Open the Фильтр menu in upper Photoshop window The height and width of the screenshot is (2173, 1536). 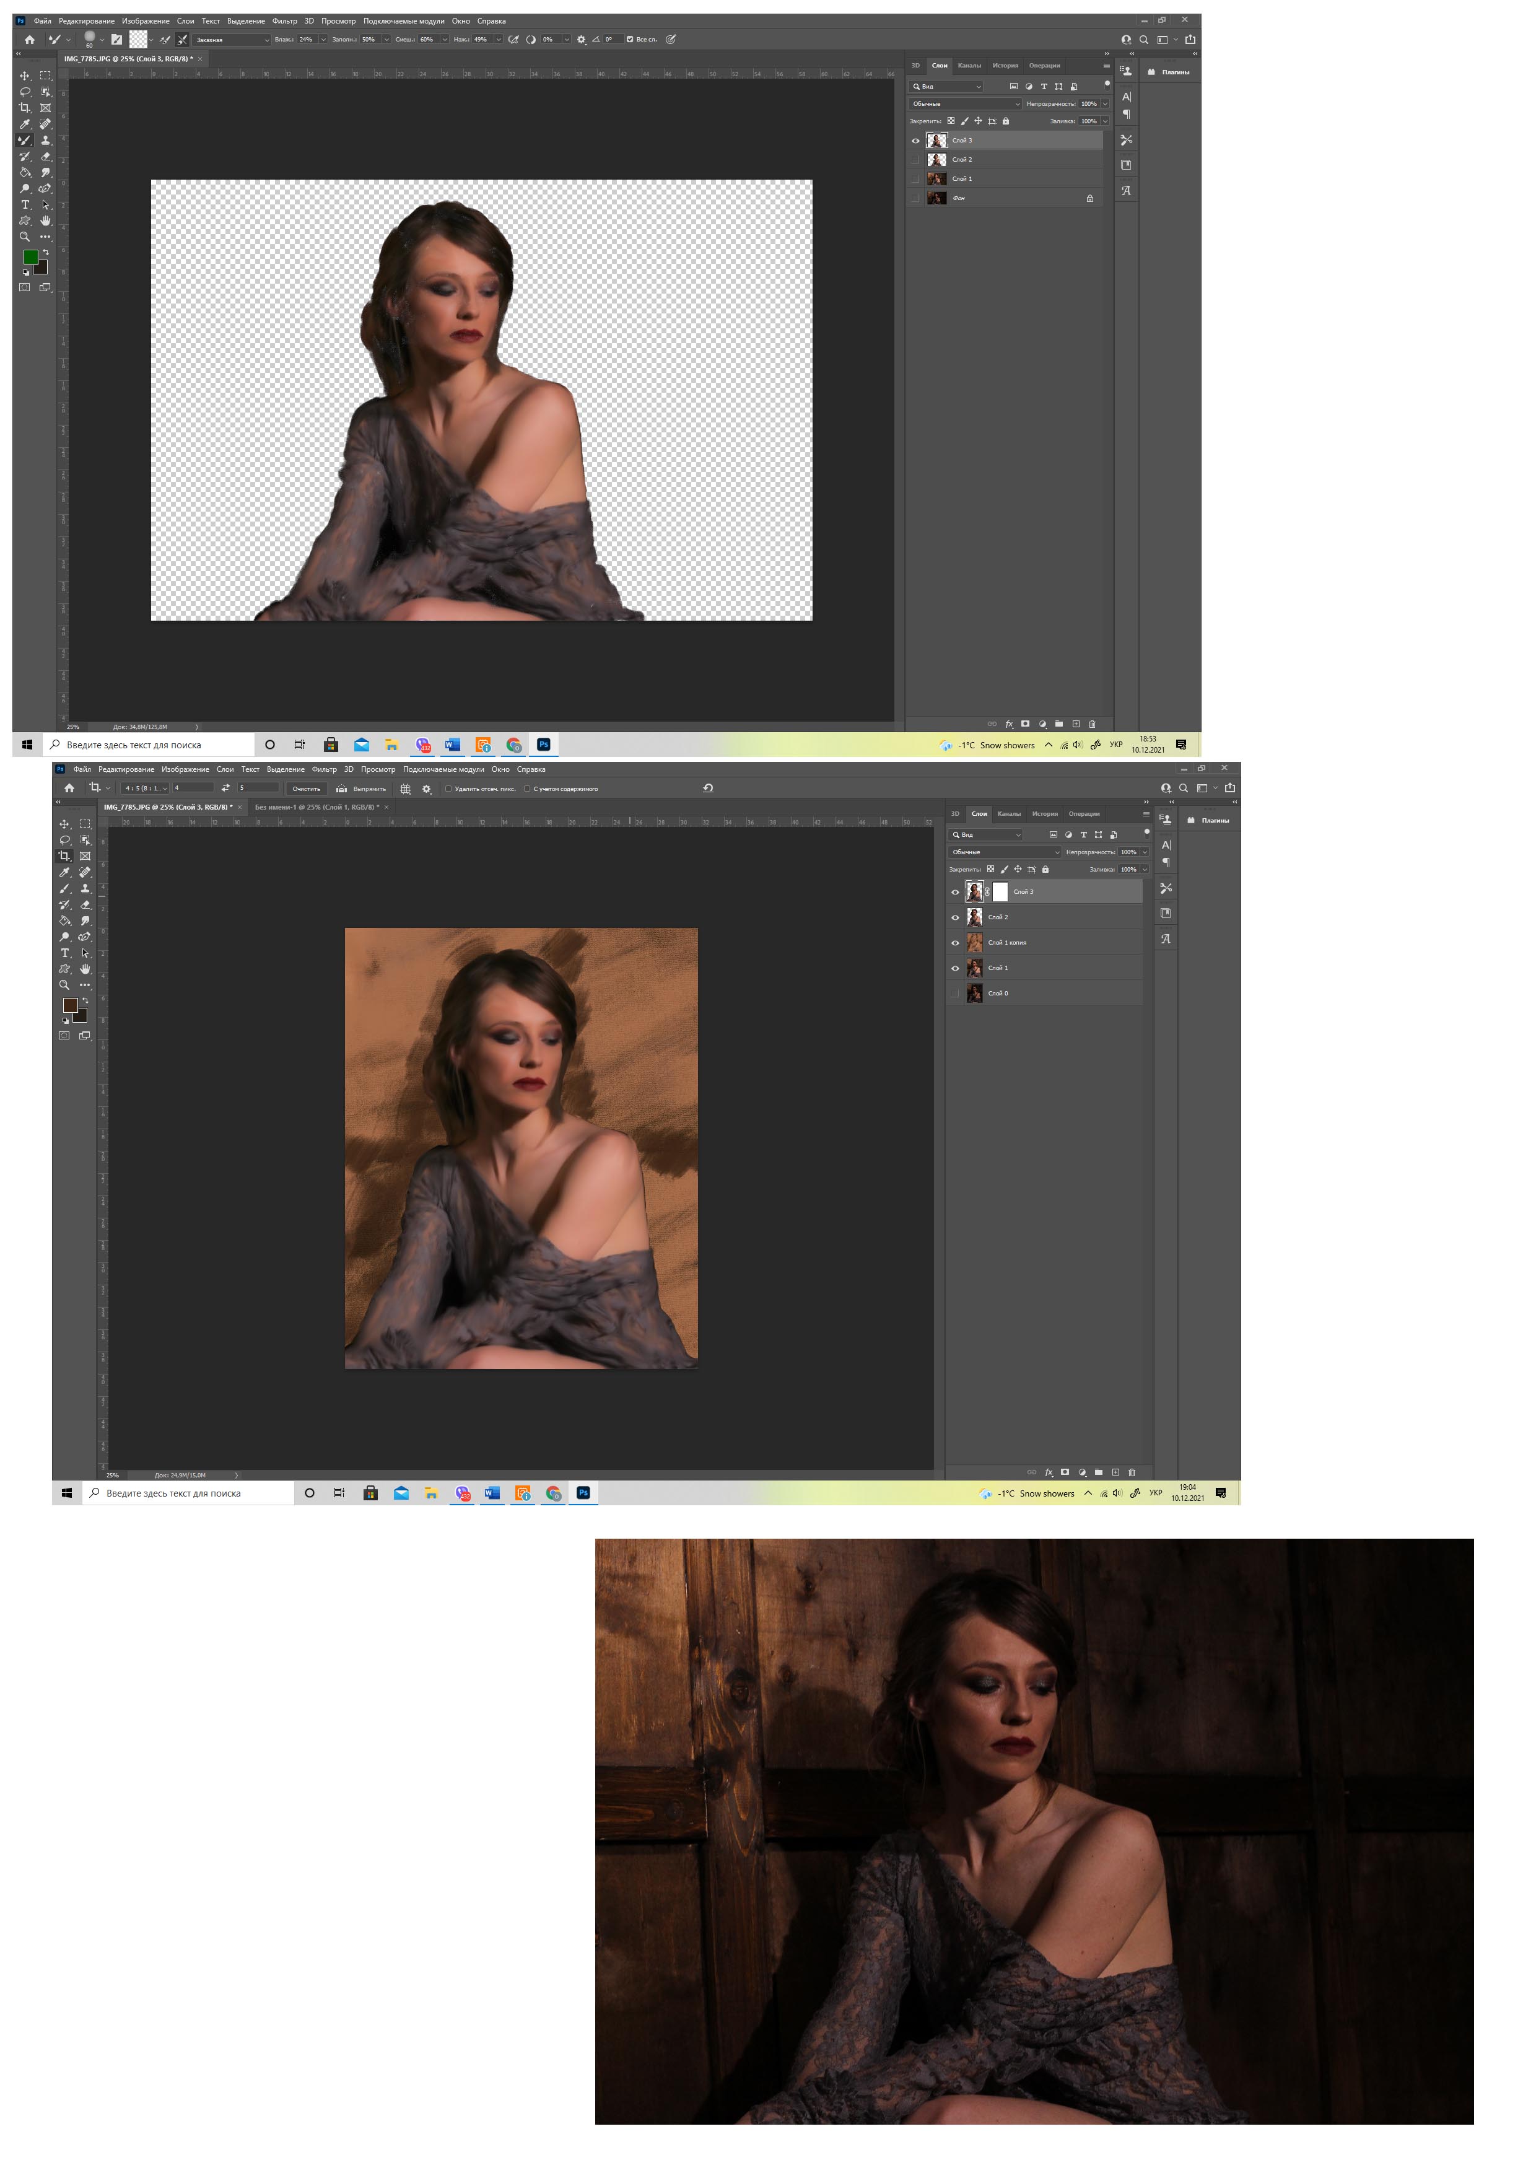pos(285,21)
